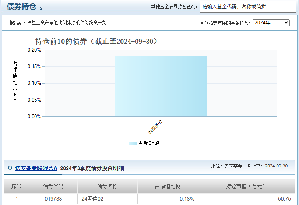The height and width of the screenshot is (205, 299).
Task: Click the 报告期末占基金资产净值比例 description text
Action: tap(58, 22)
